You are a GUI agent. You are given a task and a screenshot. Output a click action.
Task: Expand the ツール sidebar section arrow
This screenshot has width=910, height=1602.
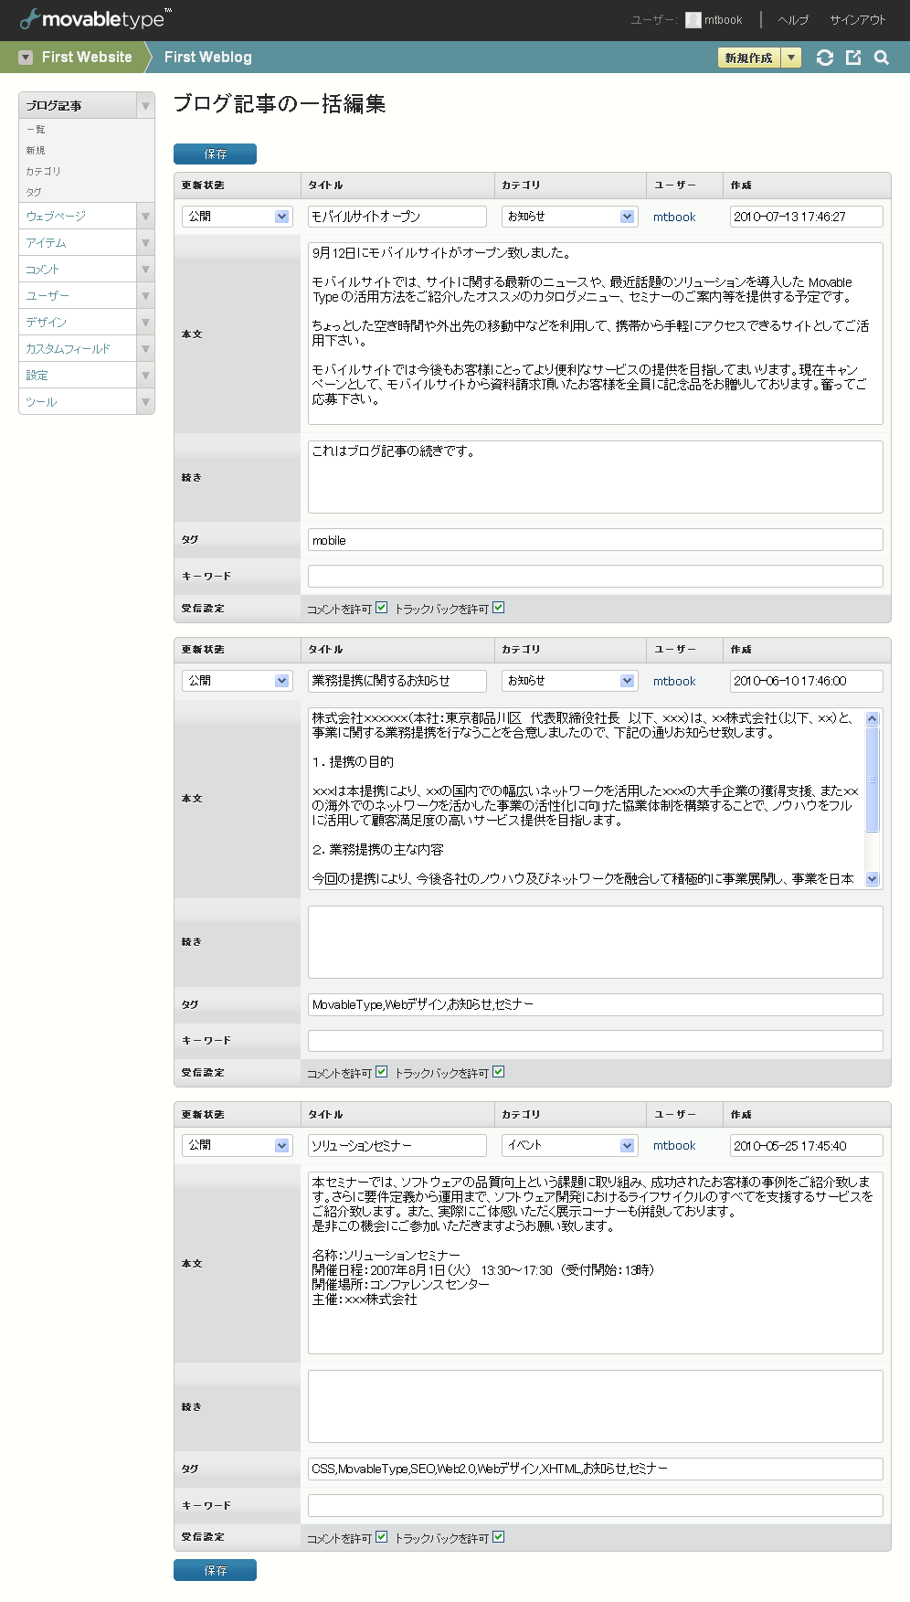[x=145, y=402]
